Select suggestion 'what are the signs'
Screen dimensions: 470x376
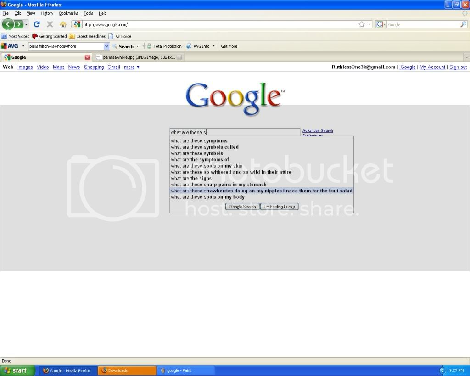pyautogui.click(x=262, y=179)
